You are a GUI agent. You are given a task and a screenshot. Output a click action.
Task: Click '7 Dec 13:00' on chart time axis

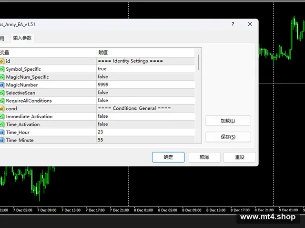[x=71, y=210]
